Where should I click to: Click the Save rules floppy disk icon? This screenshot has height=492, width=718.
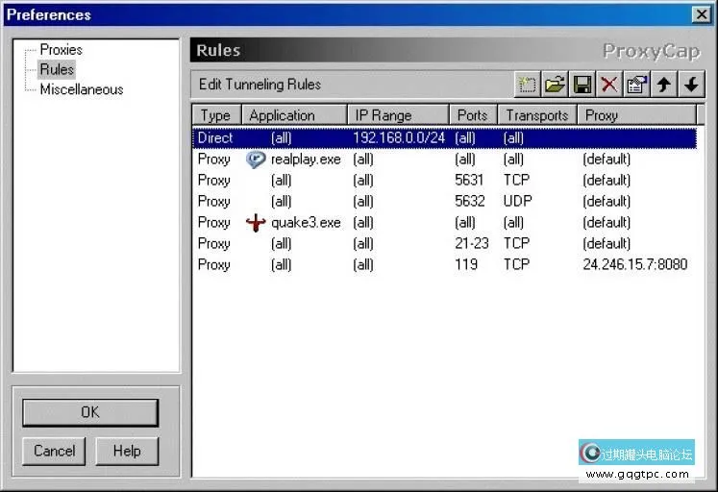(x=582, y=85)
